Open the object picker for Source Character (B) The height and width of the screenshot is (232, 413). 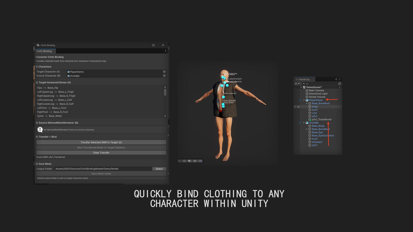(x=164, y=75)
